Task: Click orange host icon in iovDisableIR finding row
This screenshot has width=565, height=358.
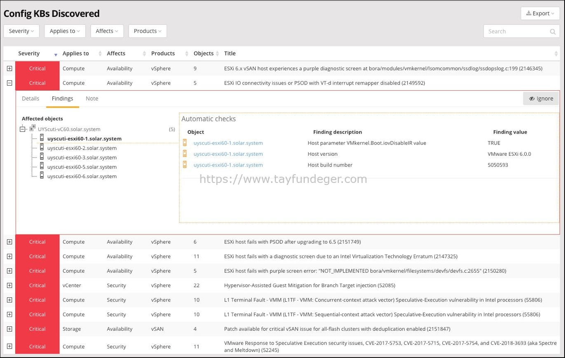Action: point(185,143)
